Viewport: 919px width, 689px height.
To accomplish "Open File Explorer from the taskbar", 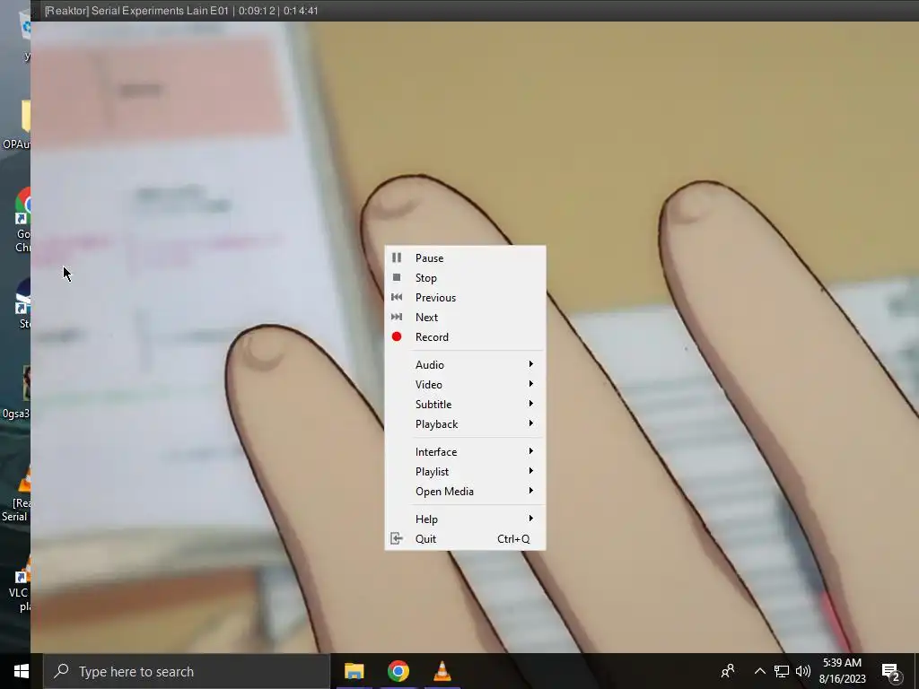I will [354, 671].
